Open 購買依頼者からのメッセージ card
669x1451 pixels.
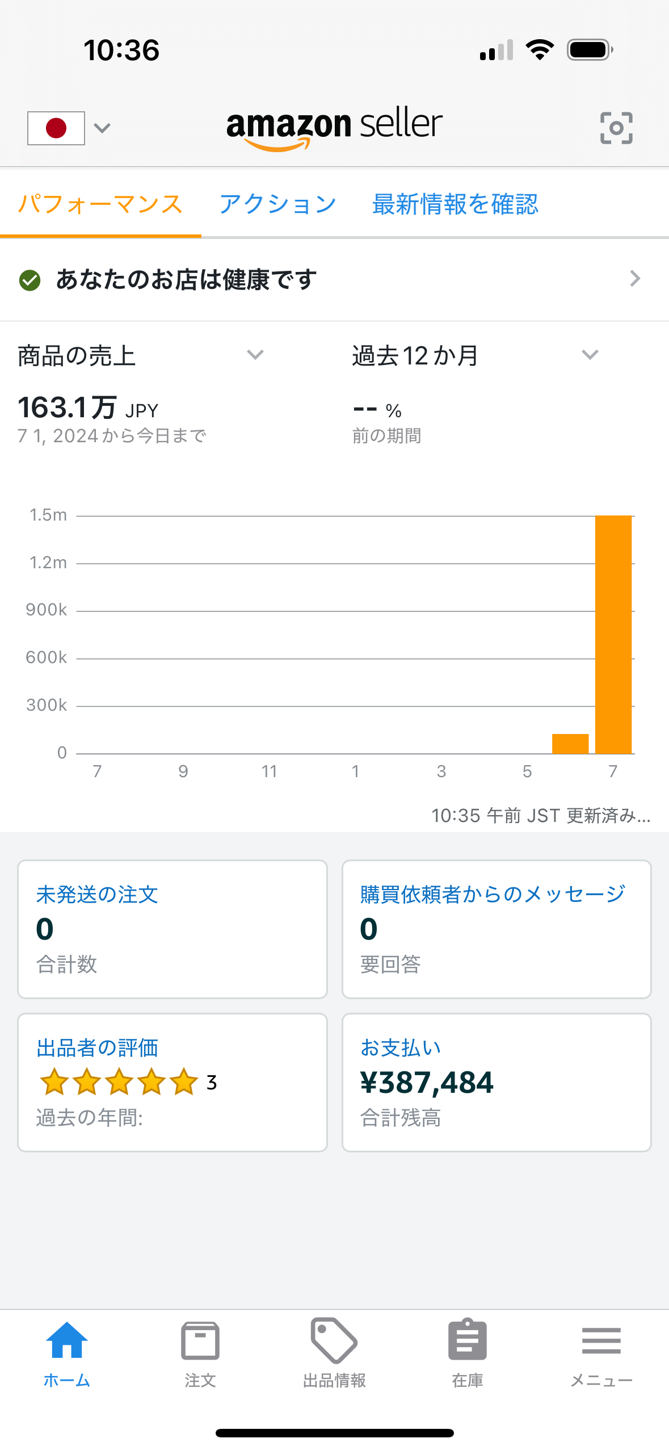click(x=497, y=929)
